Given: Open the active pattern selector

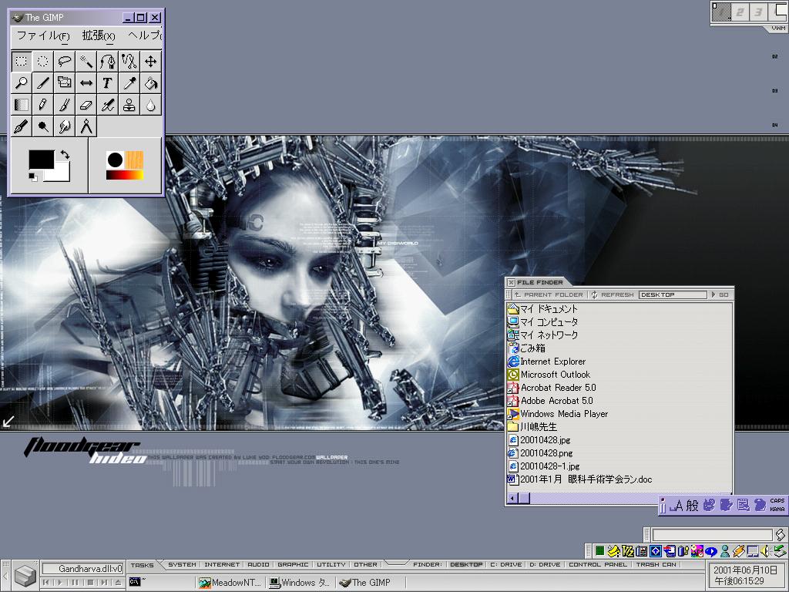Looking at the screenshot, I should point(134,160).
